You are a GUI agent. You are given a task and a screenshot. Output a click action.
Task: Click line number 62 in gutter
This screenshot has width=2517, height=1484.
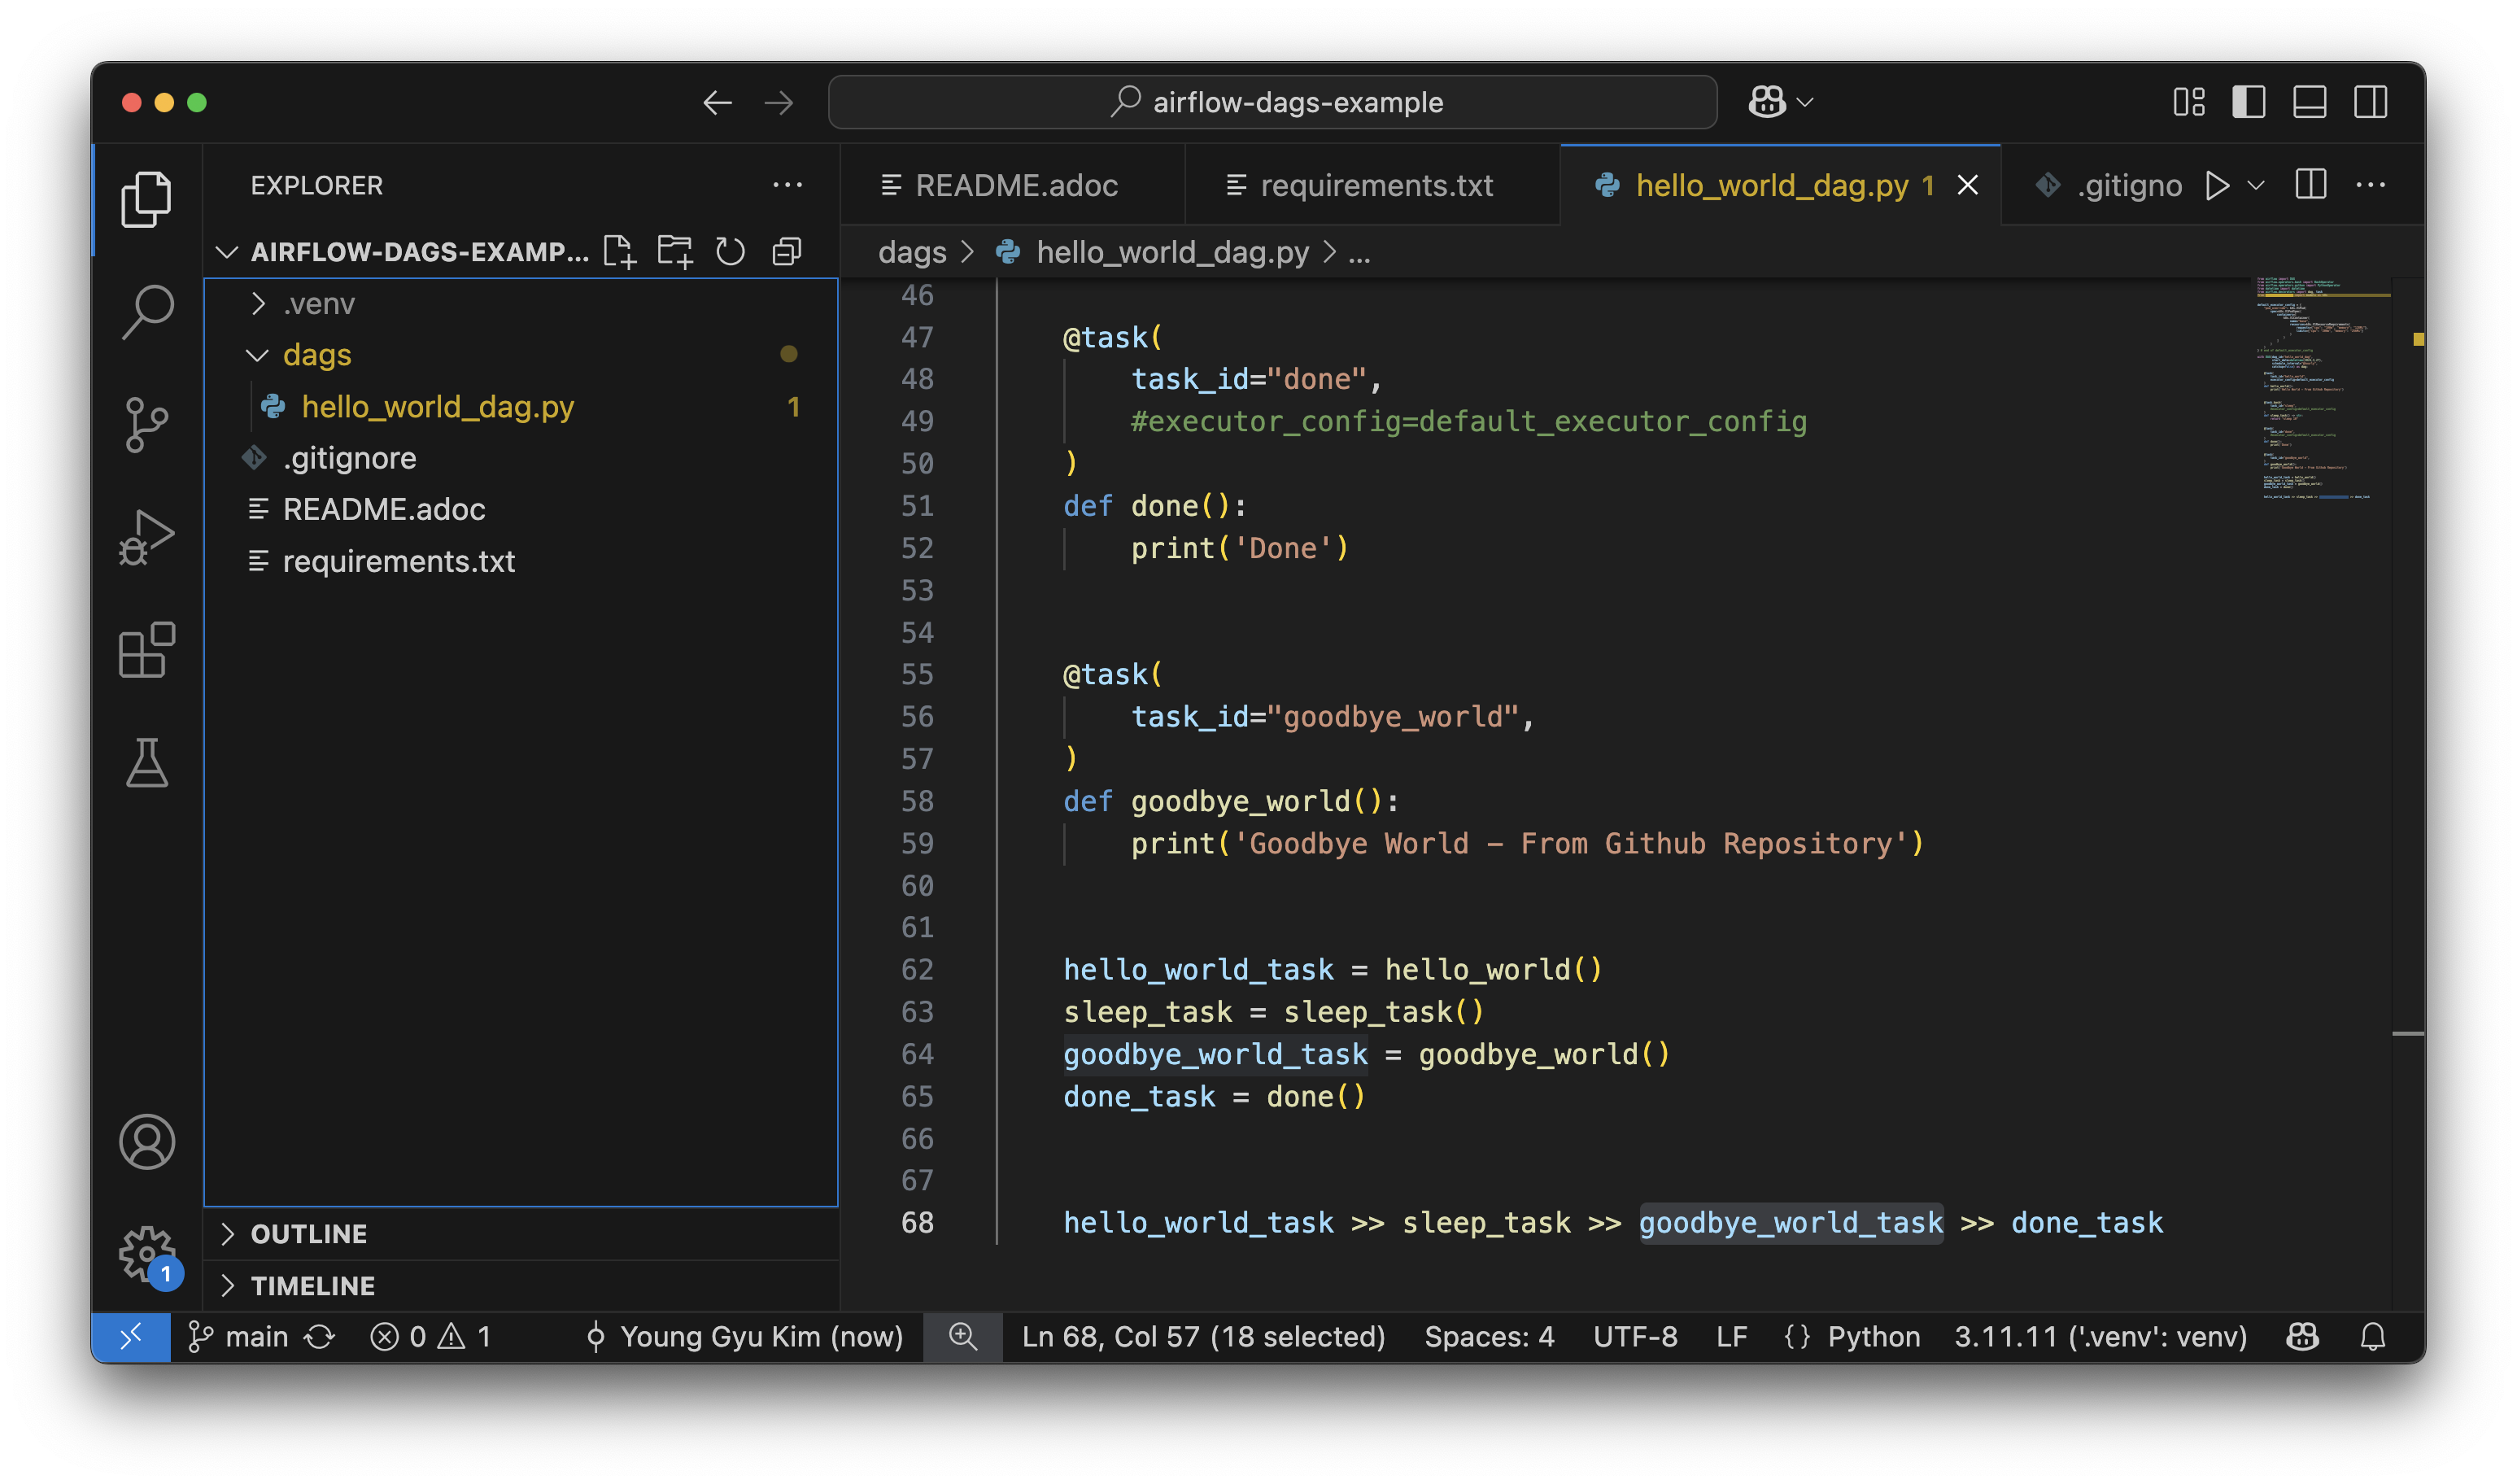tap(917, 969)
